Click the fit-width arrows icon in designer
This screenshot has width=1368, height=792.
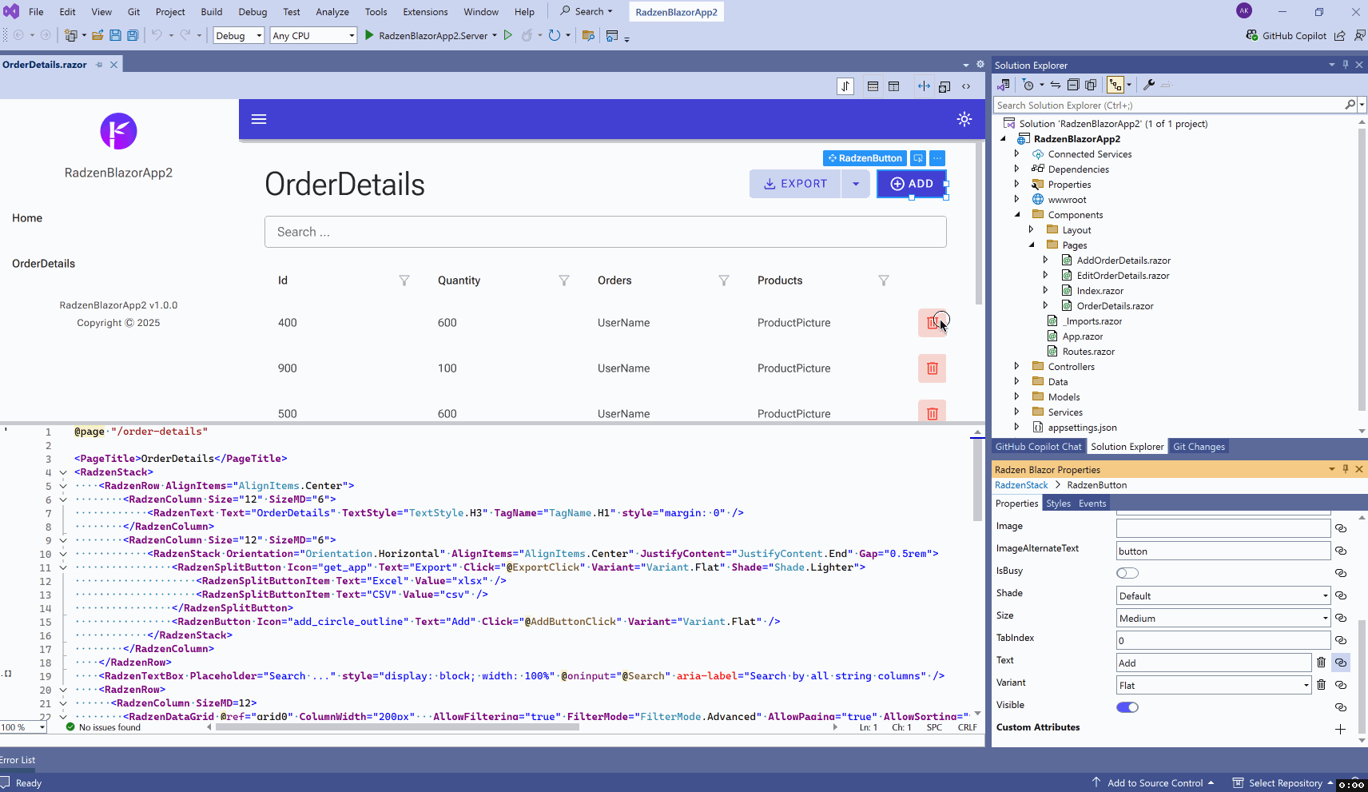(x=924, y=86)
